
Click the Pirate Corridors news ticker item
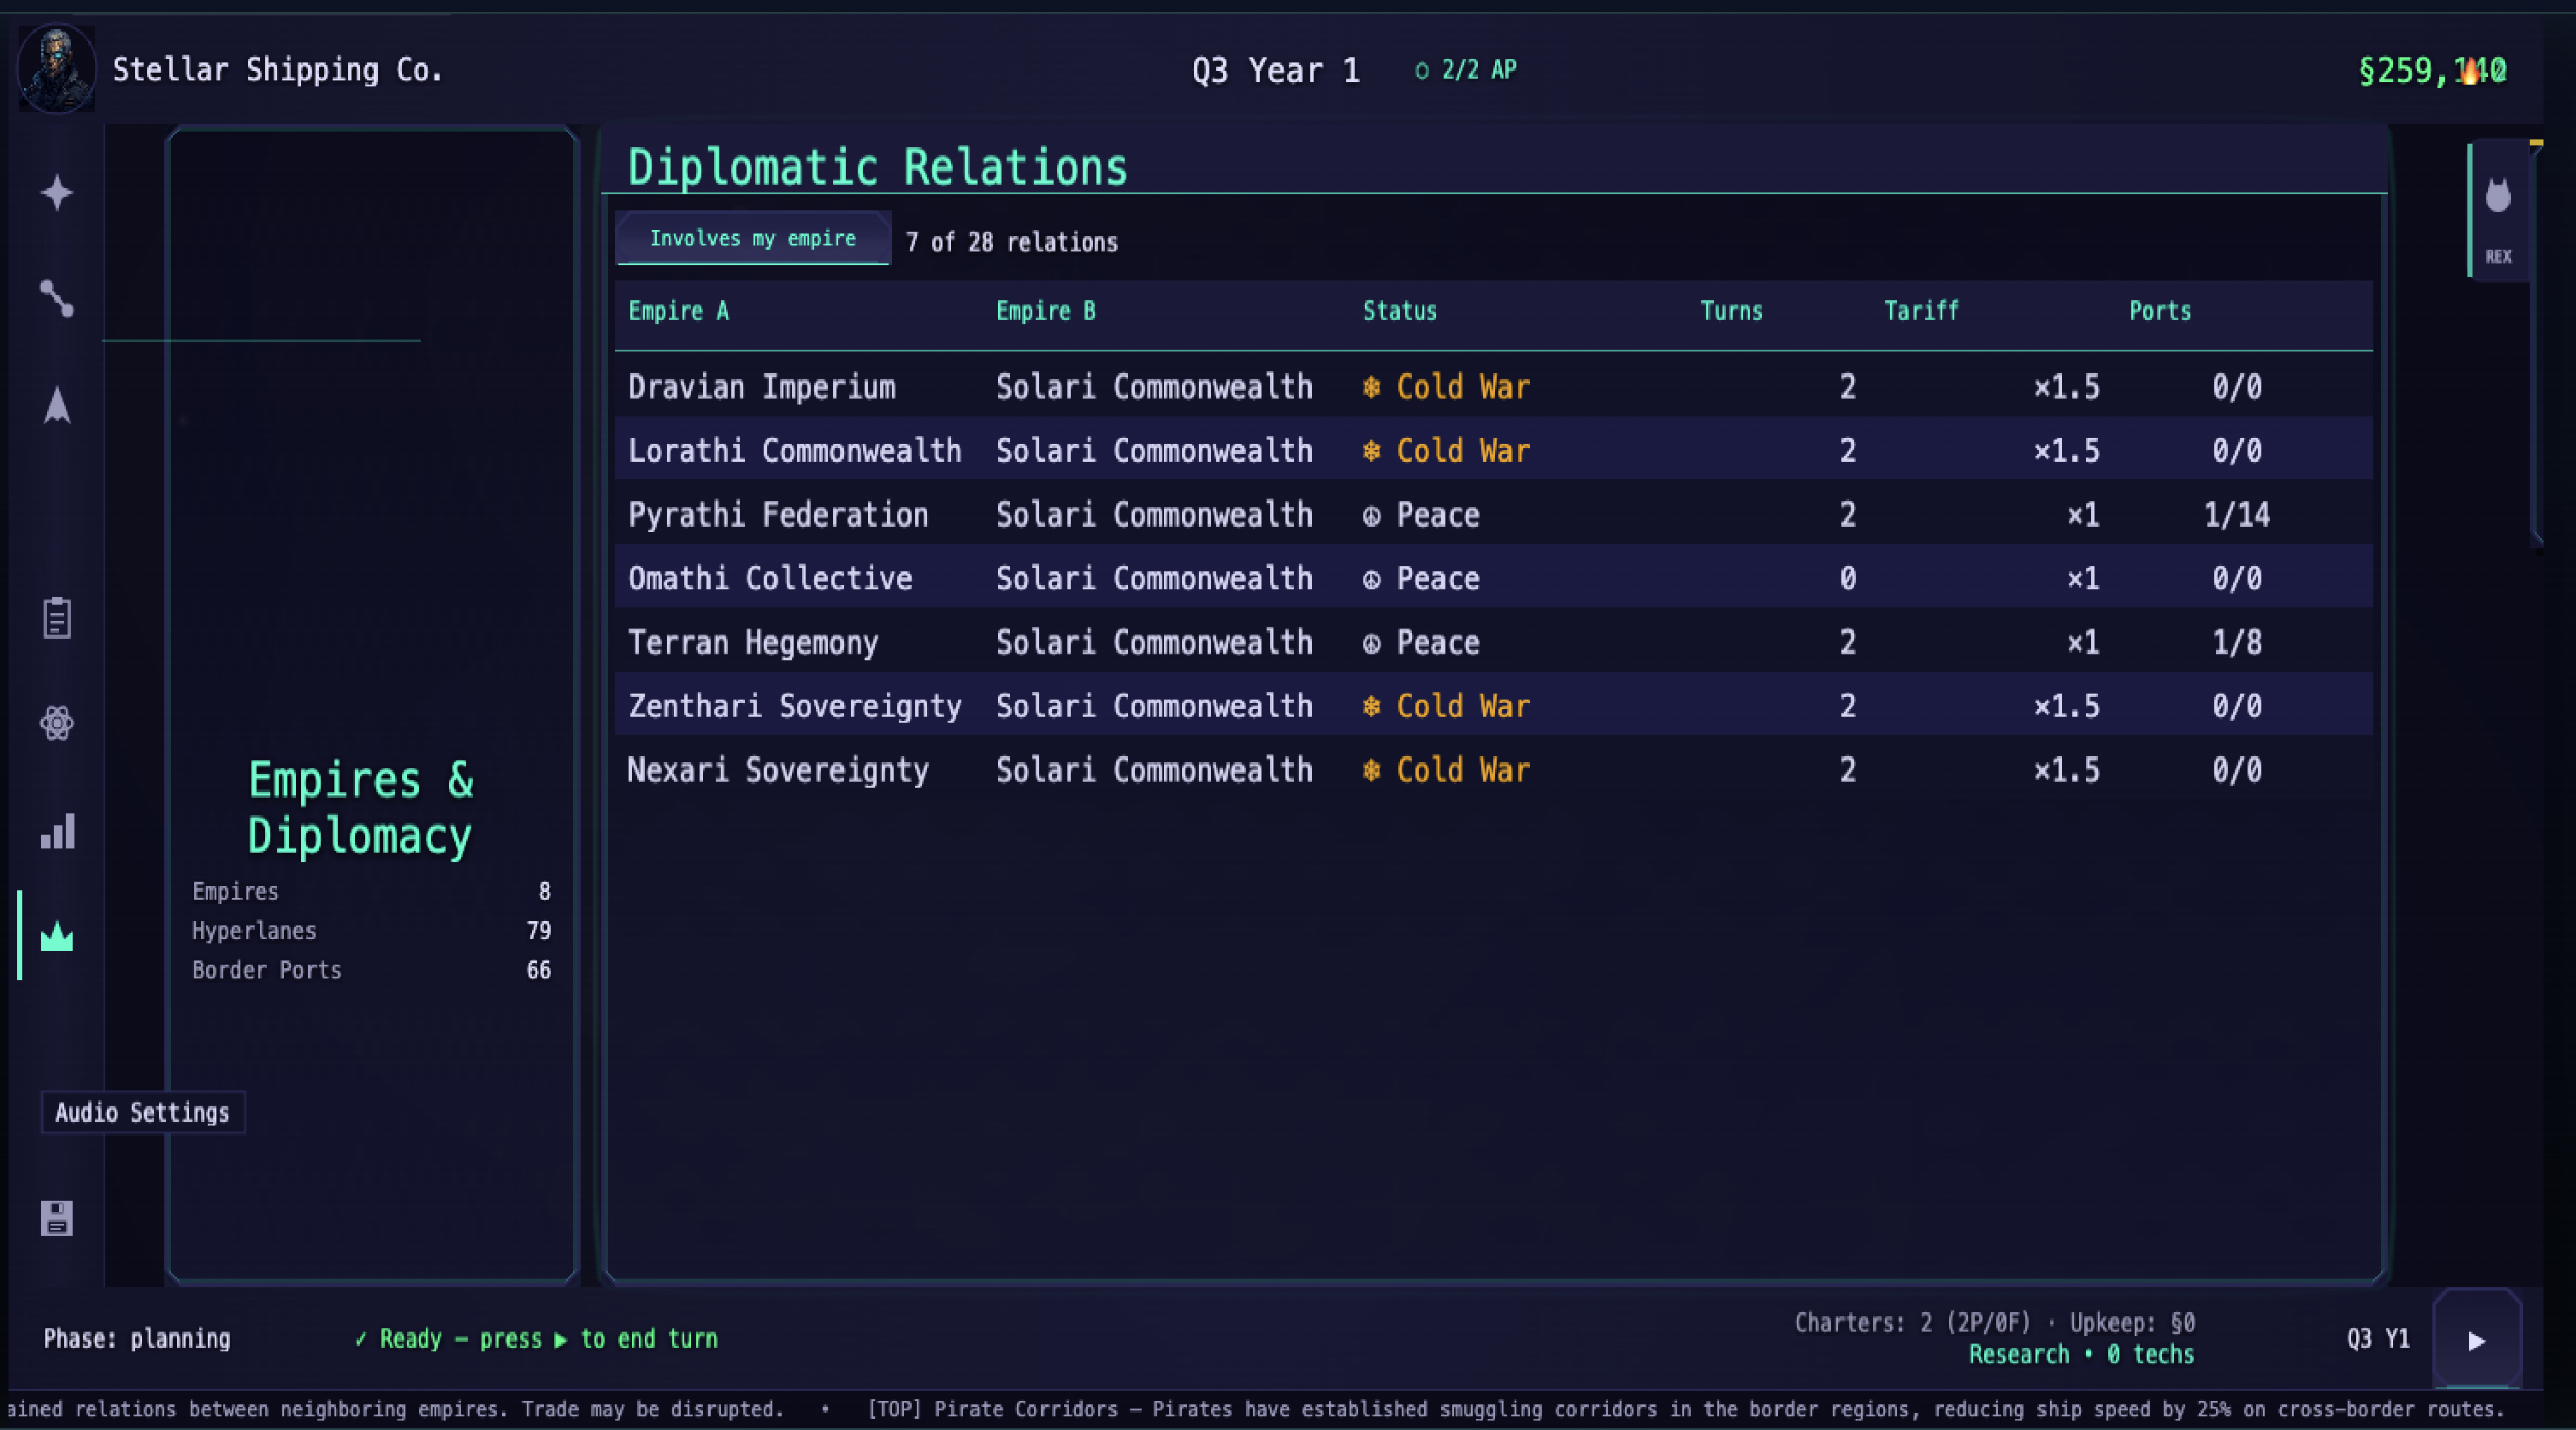click(x=1686, y=1409)
